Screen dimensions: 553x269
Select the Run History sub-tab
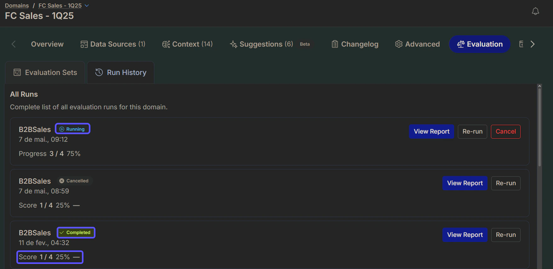coord(121,72)
